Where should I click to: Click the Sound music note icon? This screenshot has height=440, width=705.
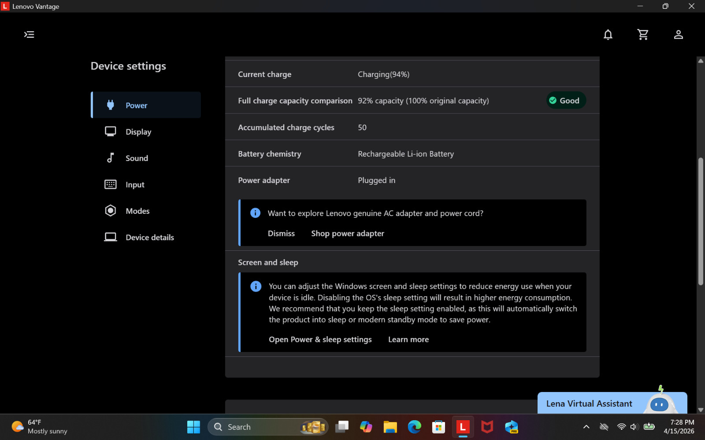point(111,158)
